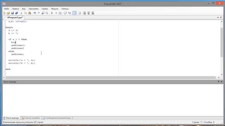
Task: Click the step into debugger icon
Action: [x=69, y=13]
